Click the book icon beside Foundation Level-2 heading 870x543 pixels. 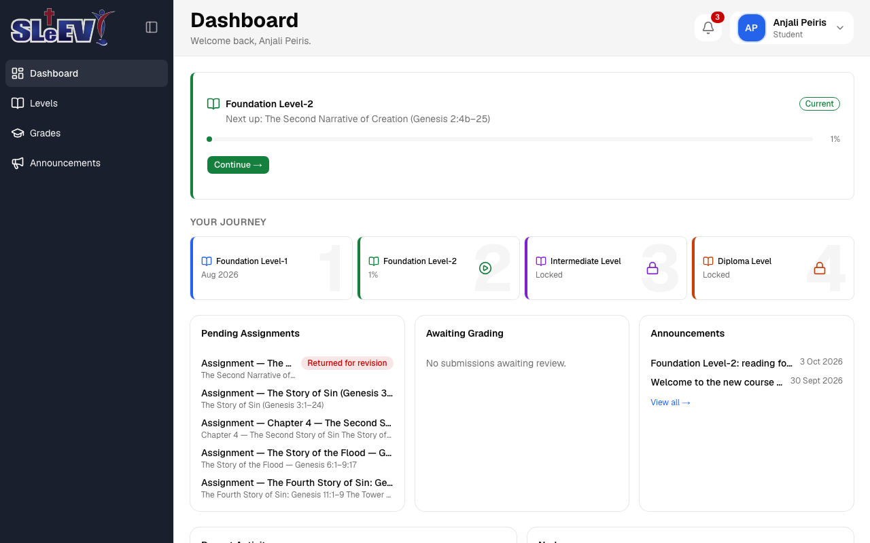pos(213,104)
